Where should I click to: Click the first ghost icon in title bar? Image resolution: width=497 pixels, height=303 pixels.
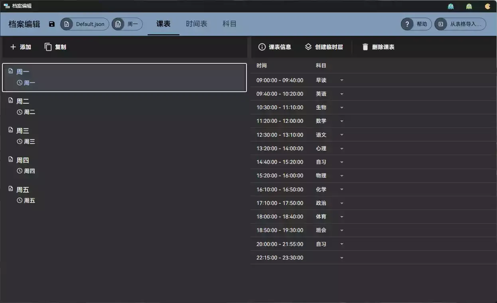pyautogui.click(x=451, y=6)
